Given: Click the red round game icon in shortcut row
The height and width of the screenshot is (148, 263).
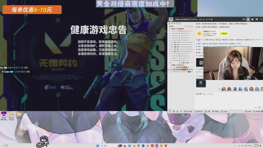Looking at the screenshot, I should [x=251, y=89].
